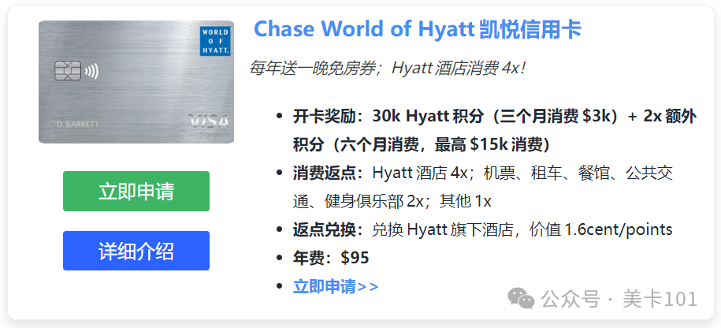The image size is (721, 328).
Task: Follow the 立即申请>> link in the list
Action: click(336, 286)
